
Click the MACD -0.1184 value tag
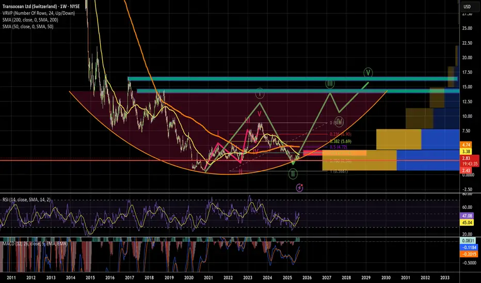(469, 247)
